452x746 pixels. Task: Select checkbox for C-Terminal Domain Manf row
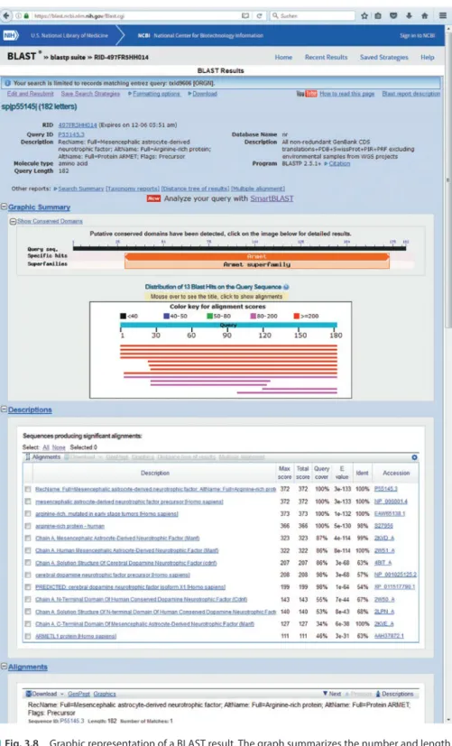click(28, 623)
